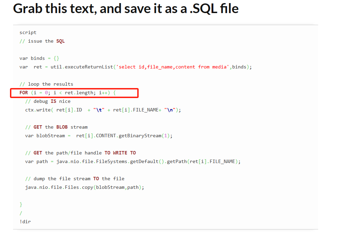Click the "!dir" command line

coord(25,222)
